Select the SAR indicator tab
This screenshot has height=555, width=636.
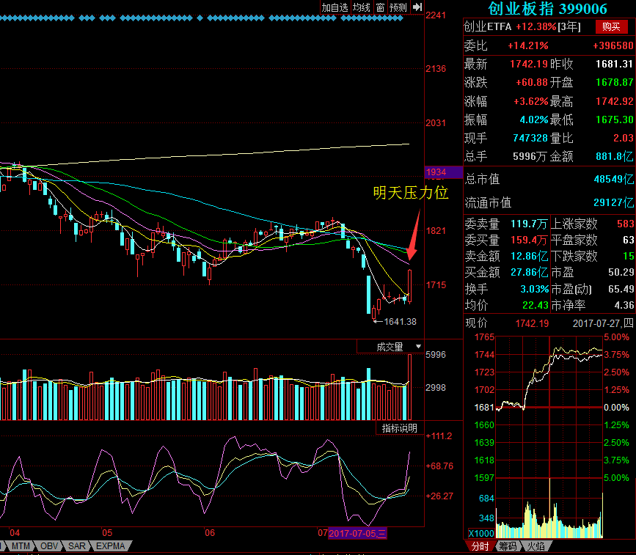[77, 545]
